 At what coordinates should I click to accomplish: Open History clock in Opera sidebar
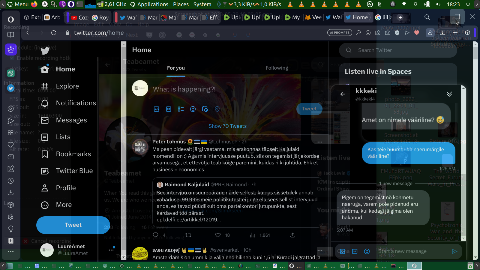tap(11, 181)
